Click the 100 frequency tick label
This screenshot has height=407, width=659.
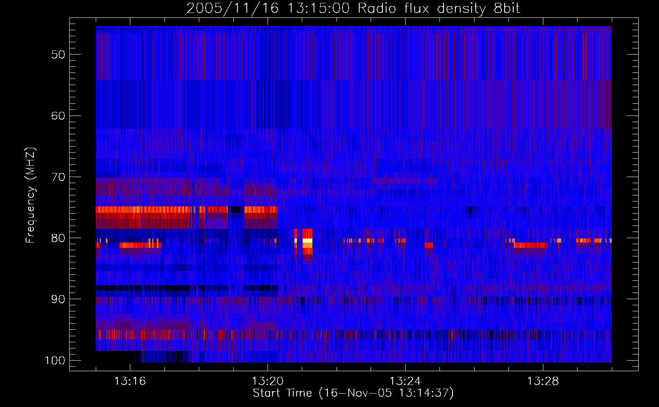55,361
